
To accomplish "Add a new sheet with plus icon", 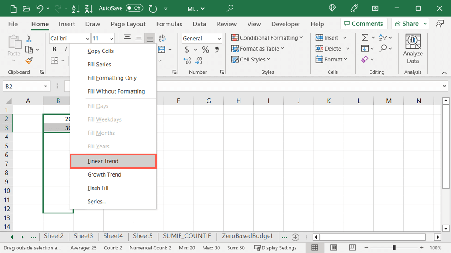I will click(x=296, y=237).
